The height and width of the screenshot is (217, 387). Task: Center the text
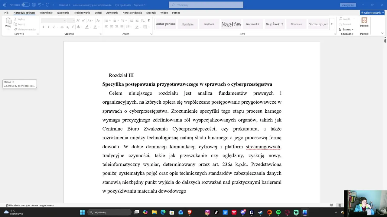pos(111,27)
